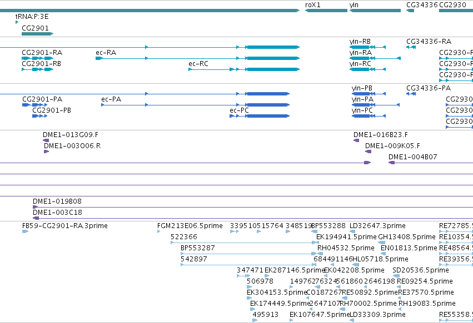Select clone DME1-013G09.F
The image size is (473, 323).
click(46, 140)
